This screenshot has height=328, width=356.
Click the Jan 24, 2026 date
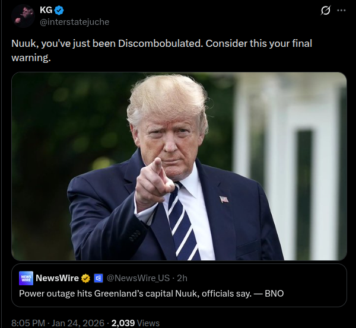[78, 323]
